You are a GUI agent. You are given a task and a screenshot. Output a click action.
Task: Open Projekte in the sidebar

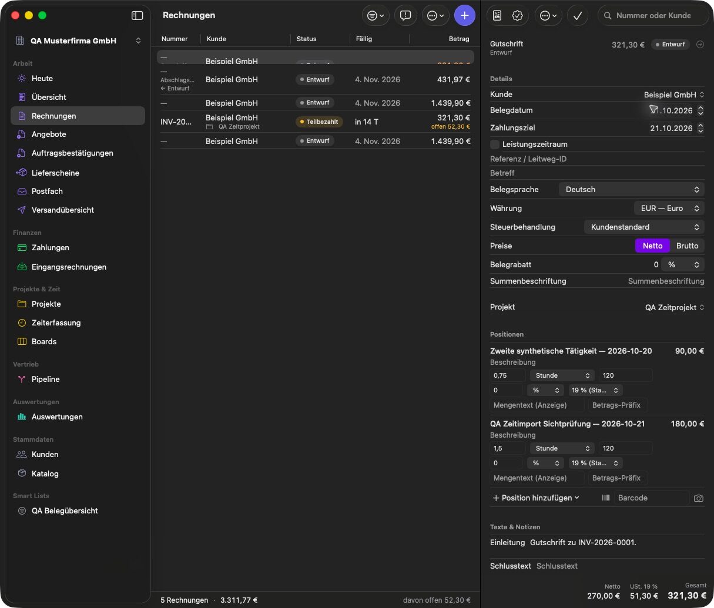click(78, 304)
